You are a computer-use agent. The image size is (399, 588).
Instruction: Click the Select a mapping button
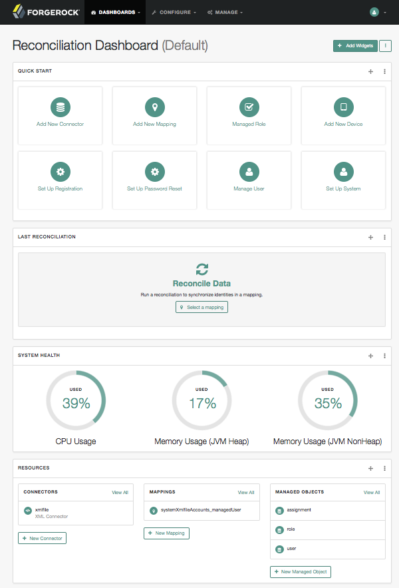coord(201,307)
